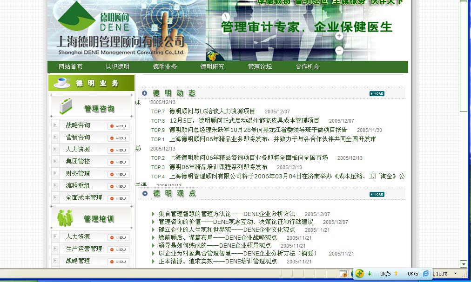Open TOP.4 news about 济南 2006年03月04日 event

(x=287, y=177)
